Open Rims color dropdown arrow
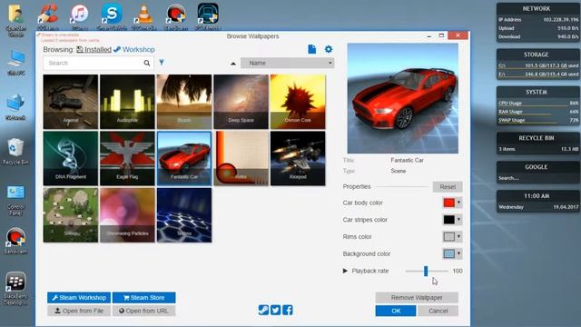 pyautogui.click(x=458, y=236)
